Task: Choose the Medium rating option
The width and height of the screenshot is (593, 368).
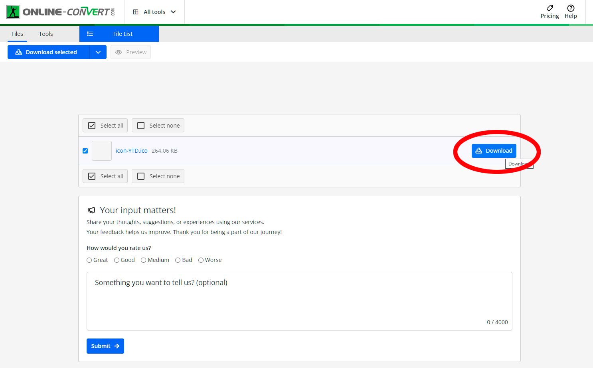Action: [x=143, y=260]
